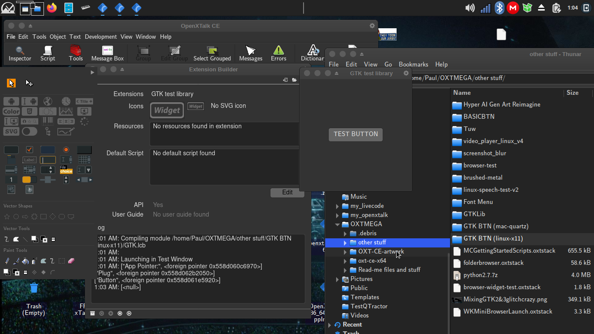Expand the 'other stuff' tree node
Viewport: 594px width, 334px height.
345,243
